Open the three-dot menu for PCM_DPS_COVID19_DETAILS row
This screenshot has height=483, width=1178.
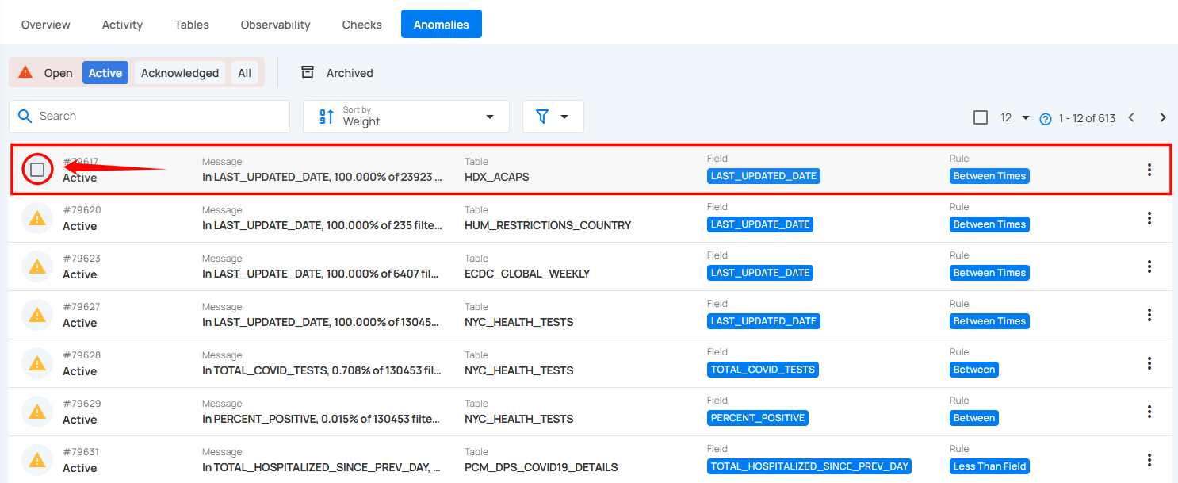coord(1149,460)
